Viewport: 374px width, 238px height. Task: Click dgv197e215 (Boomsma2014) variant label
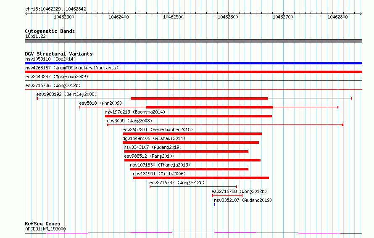135,112
